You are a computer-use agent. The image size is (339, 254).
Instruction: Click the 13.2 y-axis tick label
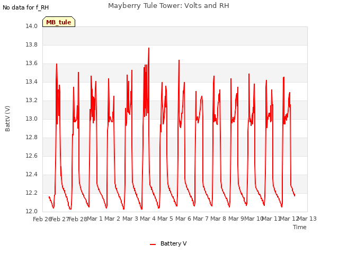pos(31,101)
